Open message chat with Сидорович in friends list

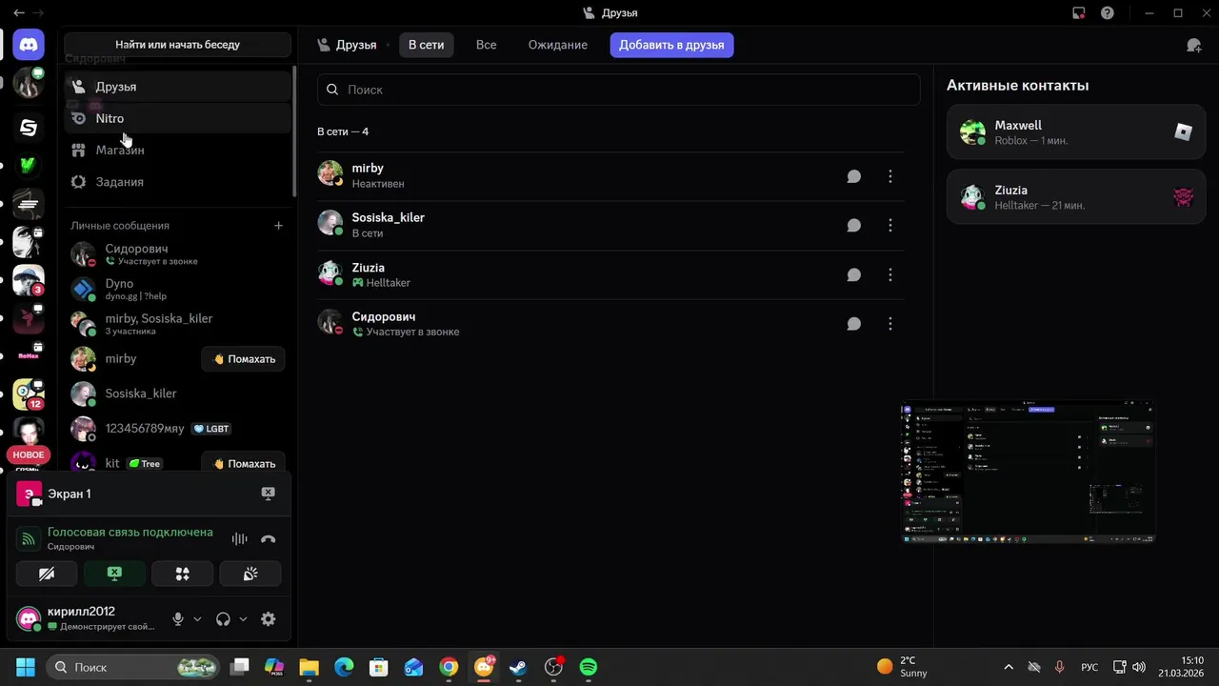pyautogui.click(x=854, y=324)
